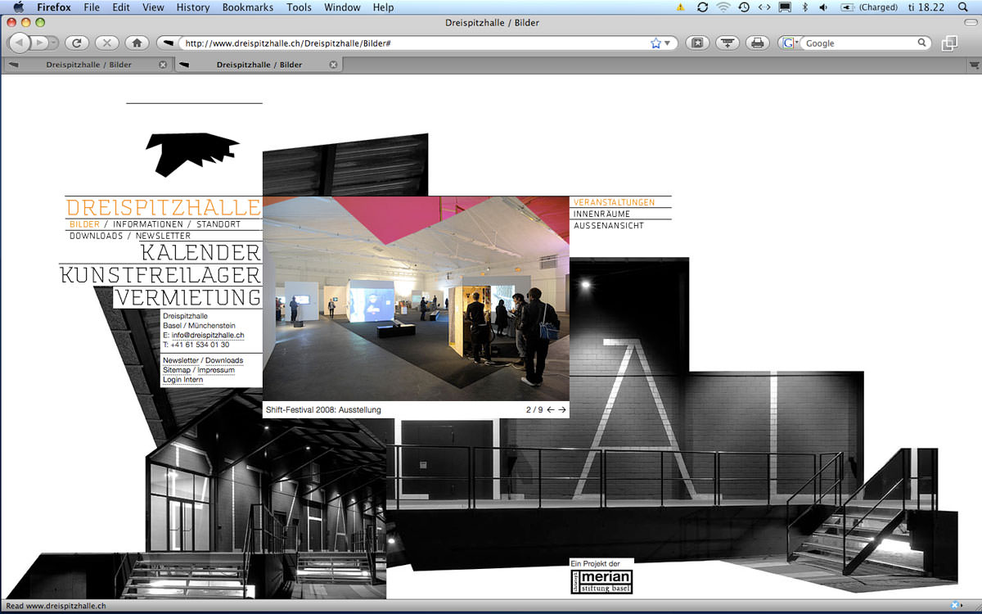Click the downloads toolbar button

point(727,43)
